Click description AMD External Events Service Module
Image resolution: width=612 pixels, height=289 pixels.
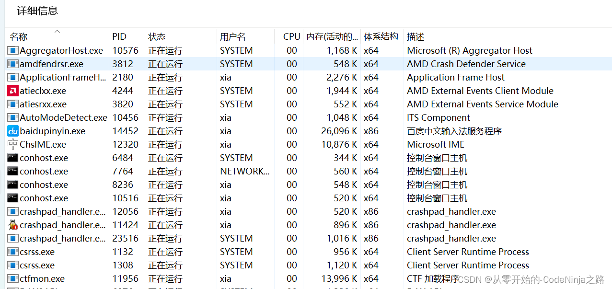[483, 104]
